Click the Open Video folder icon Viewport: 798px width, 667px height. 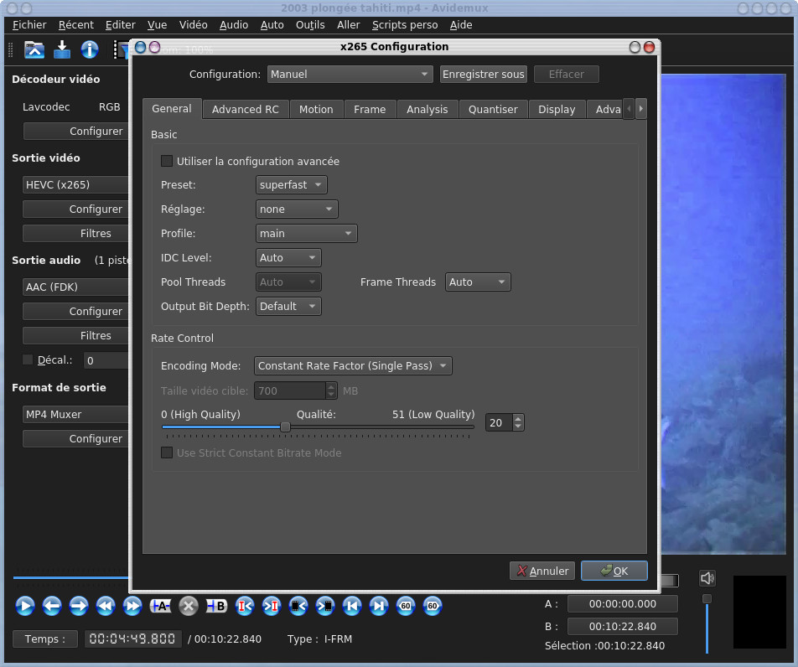pyautogui.click(x=34, y=49)
